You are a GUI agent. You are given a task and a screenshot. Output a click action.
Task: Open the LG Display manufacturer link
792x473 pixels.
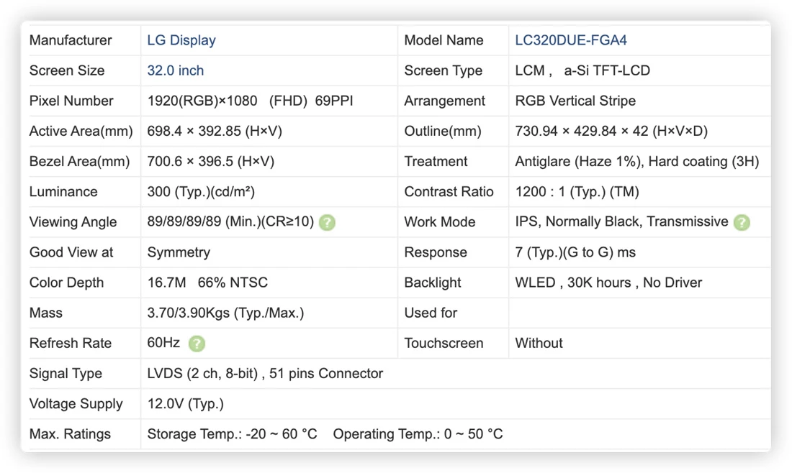click(x=181, y=40)
